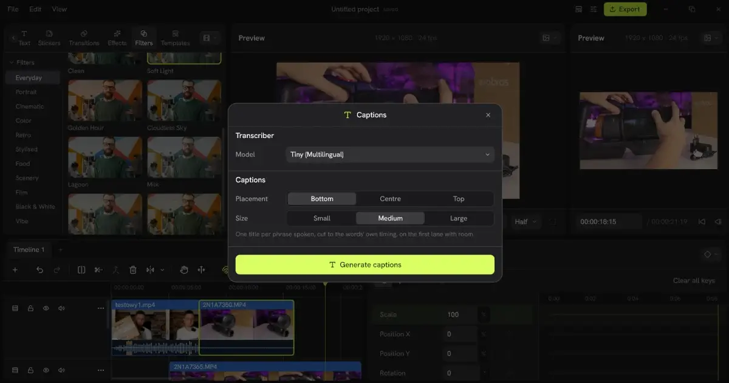Select the move arrows tool
The height and width of the screenshot is (383, 729).
pos(202,270)
